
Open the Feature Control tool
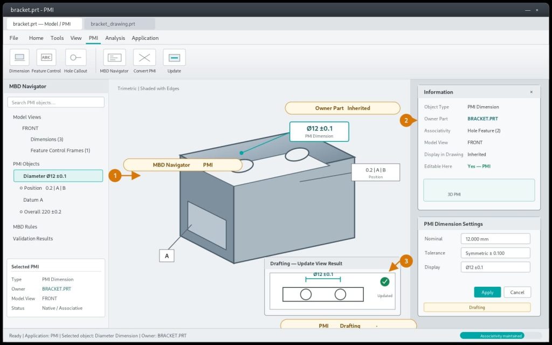pyautogui.click(x=46, y=57)
